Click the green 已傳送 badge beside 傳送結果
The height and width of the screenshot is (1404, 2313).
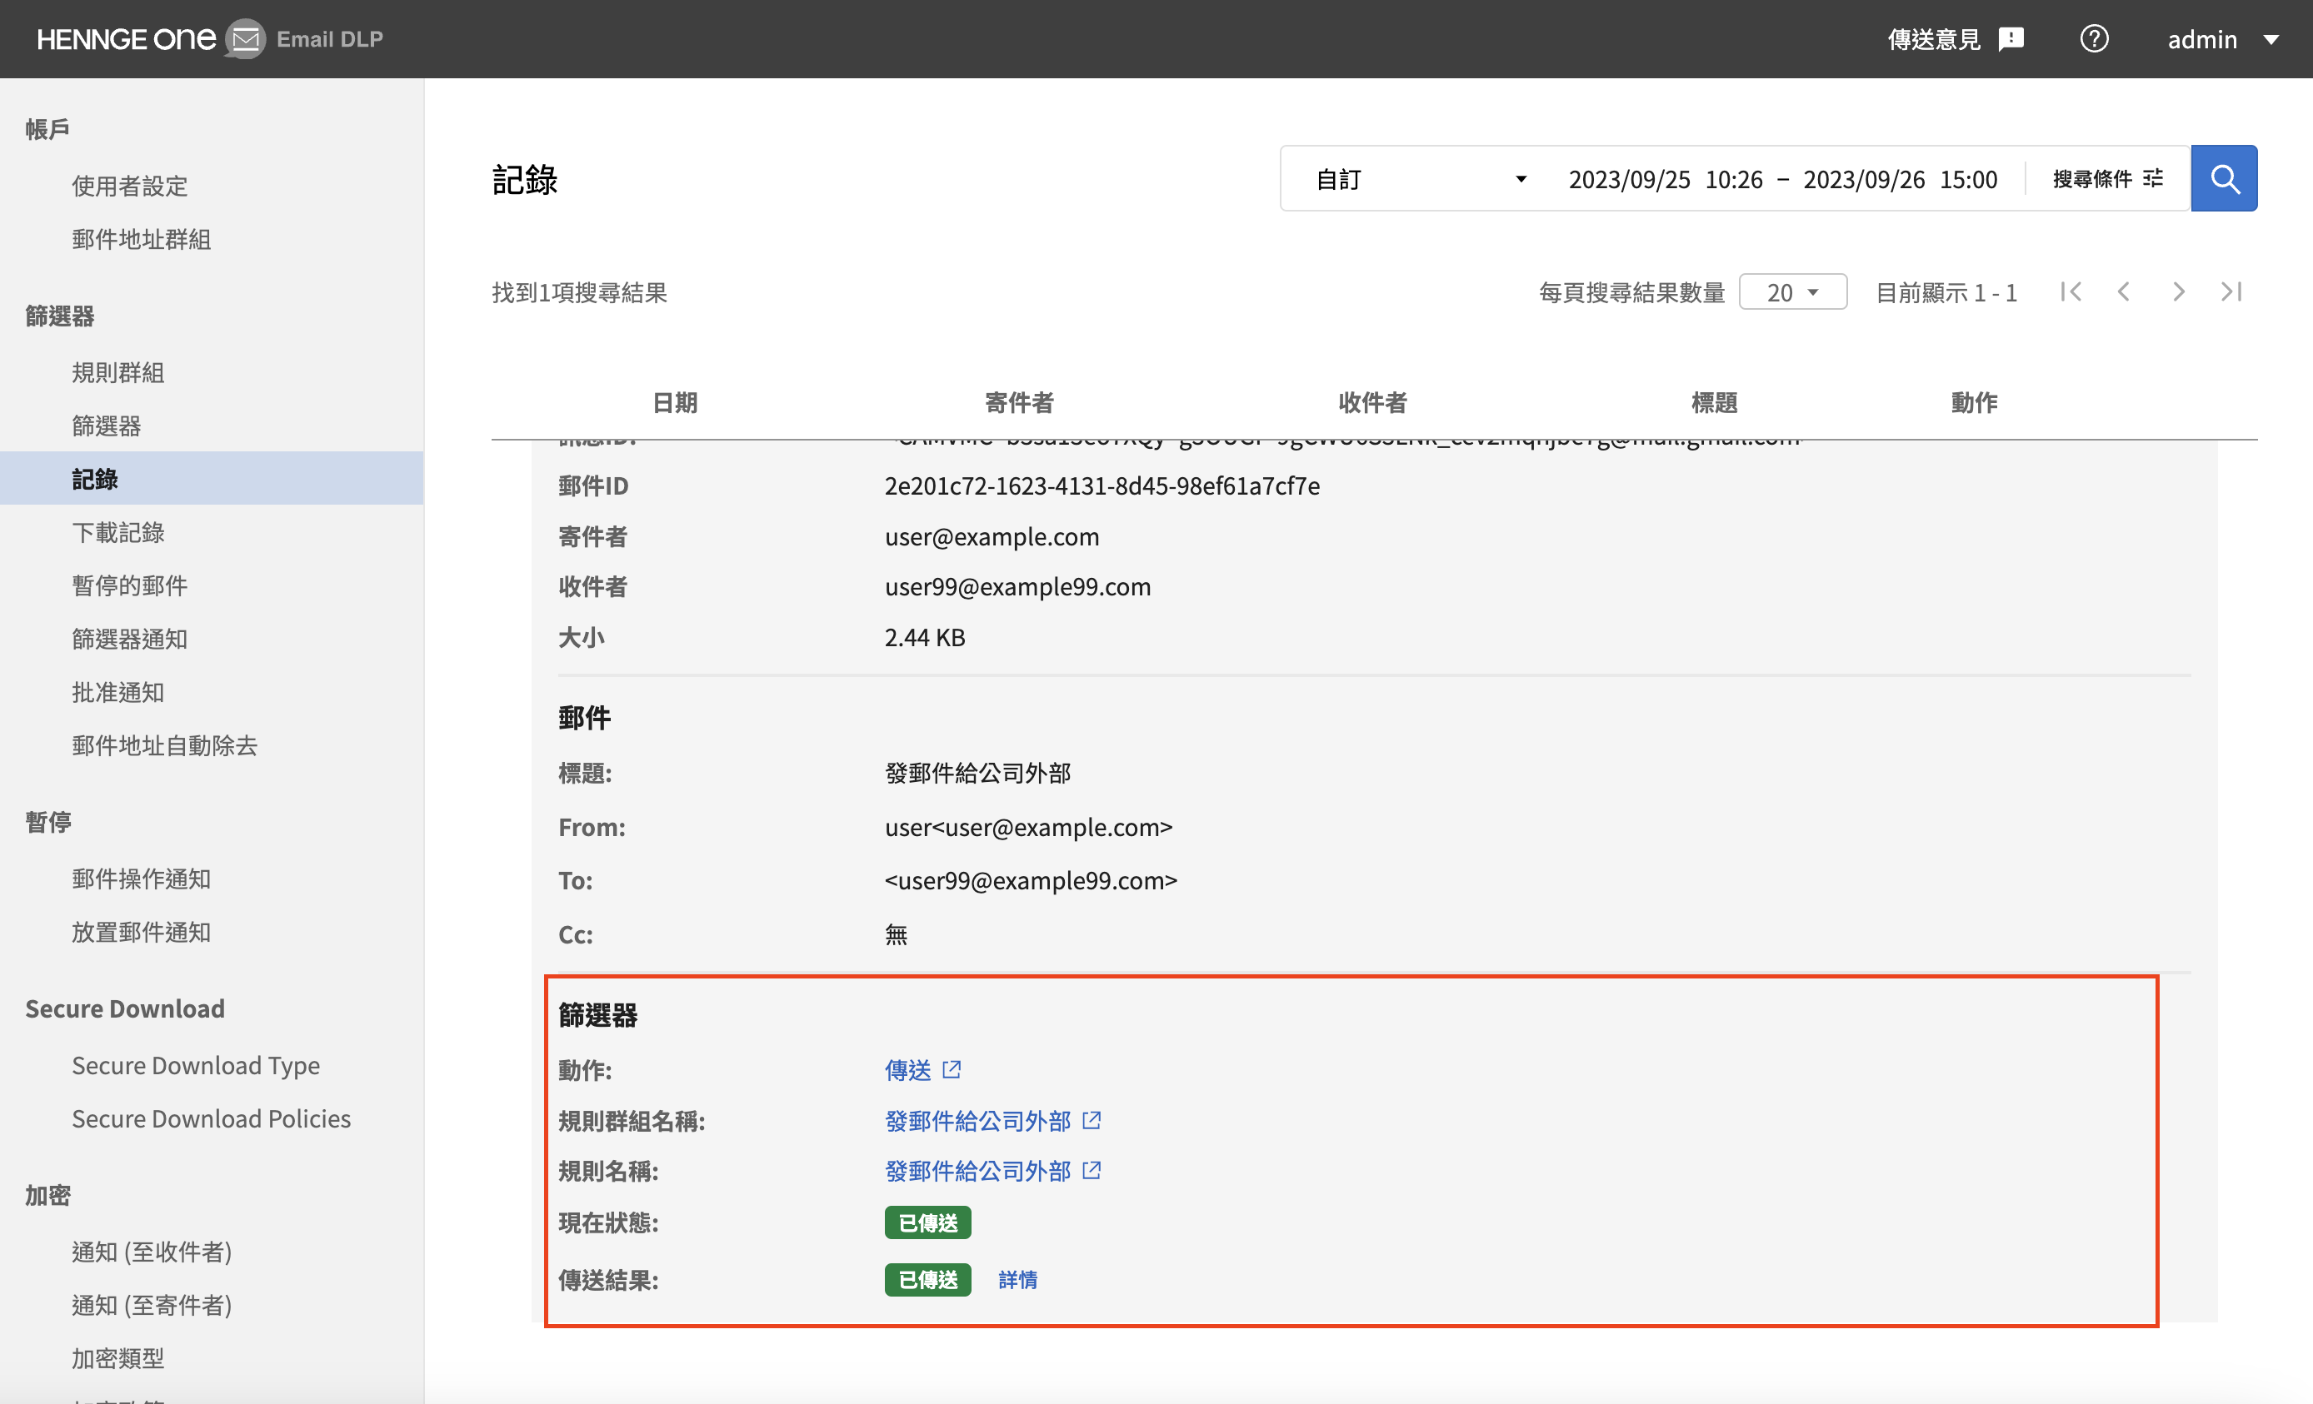[927, 1279]
